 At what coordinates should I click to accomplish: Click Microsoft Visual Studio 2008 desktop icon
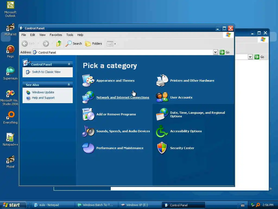10,98
